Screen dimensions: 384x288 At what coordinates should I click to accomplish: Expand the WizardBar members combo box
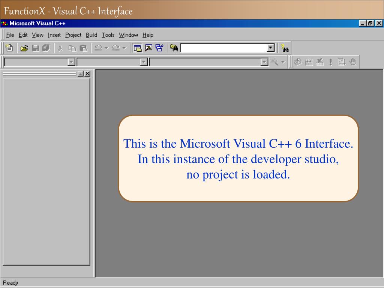pyautogui.click(x=264, y=62)
